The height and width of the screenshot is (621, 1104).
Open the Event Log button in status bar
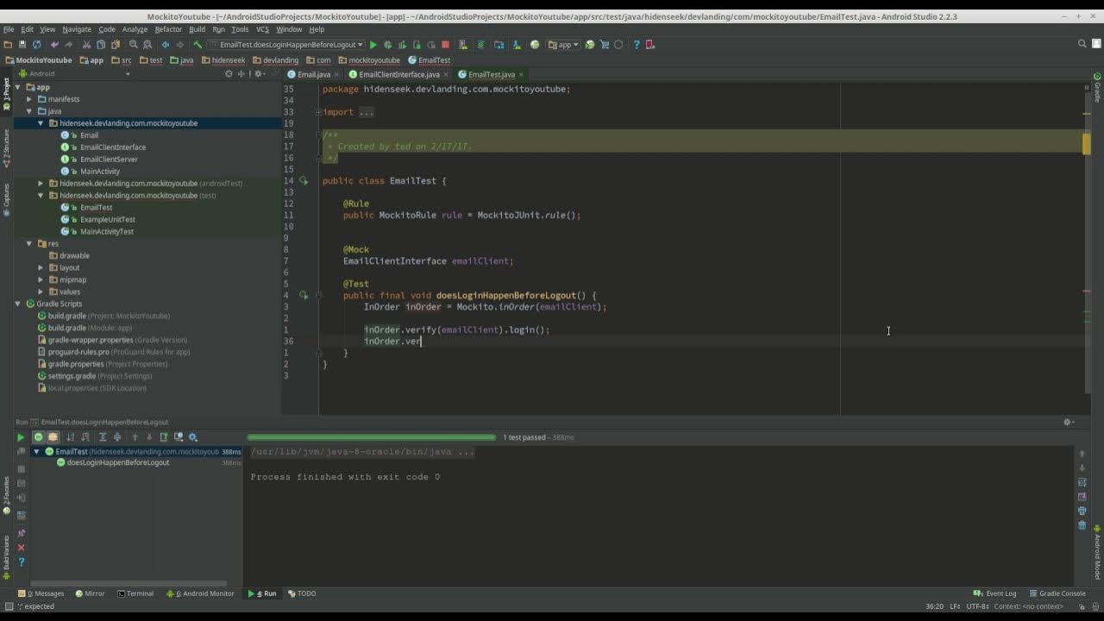[995, 593]
